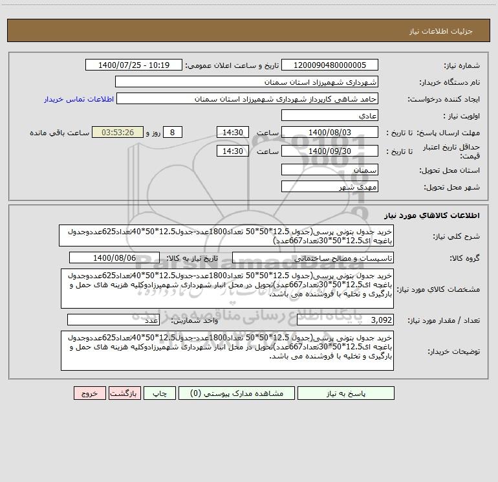The height and width of the screenshot is (482, 498).
Task: Click the مهلت ارسال پاسخ label
Action: [x=448, y=133]
